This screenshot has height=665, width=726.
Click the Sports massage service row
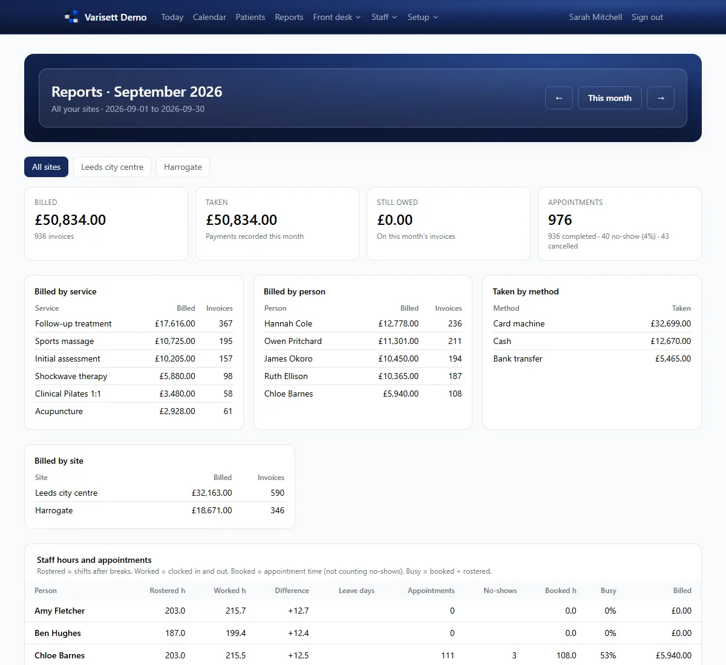tap(134, 341)
